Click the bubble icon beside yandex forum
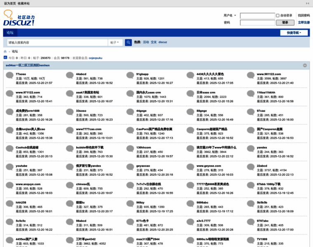This screenshot has height=247, width=313. pyautogui.click(x=251, y=149)
